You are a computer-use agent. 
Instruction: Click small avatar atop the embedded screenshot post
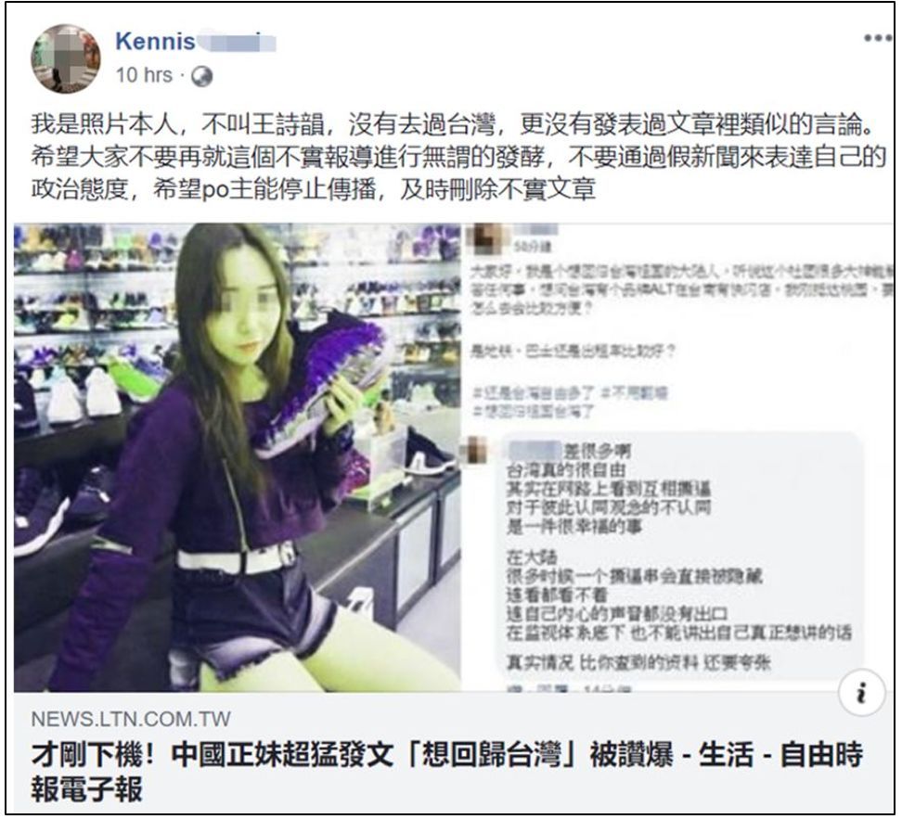(485, 240)
